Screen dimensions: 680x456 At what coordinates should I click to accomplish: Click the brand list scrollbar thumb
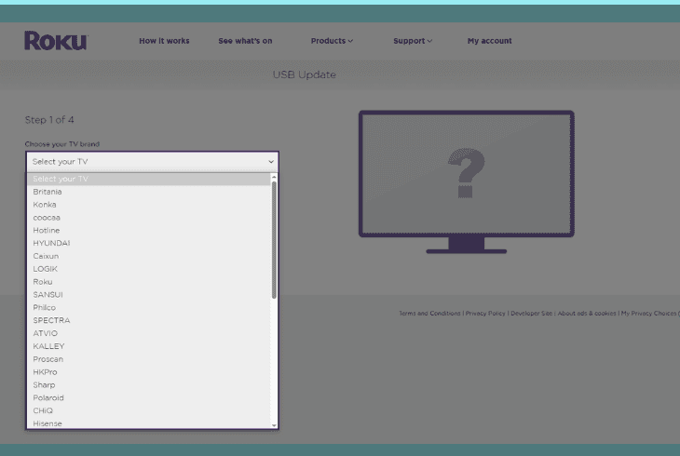click(x=274, y=240)
